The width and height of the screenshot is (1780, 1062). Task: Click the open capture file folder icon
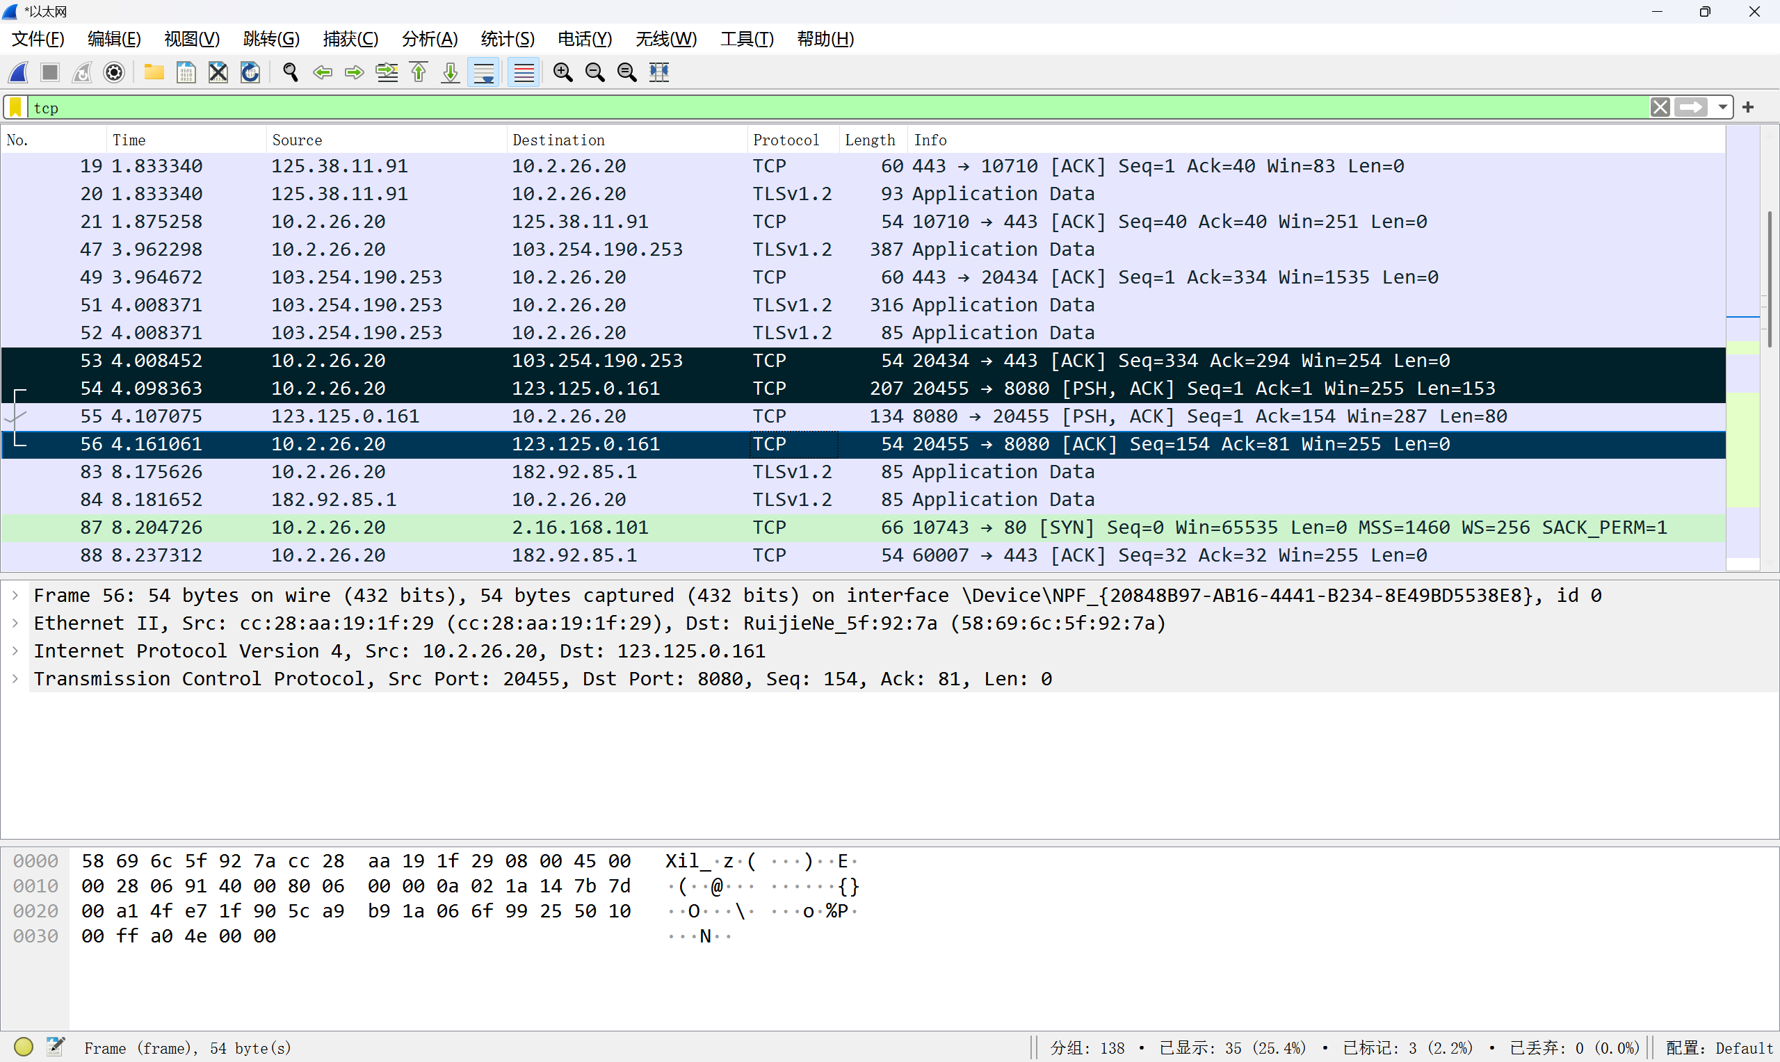154,72
